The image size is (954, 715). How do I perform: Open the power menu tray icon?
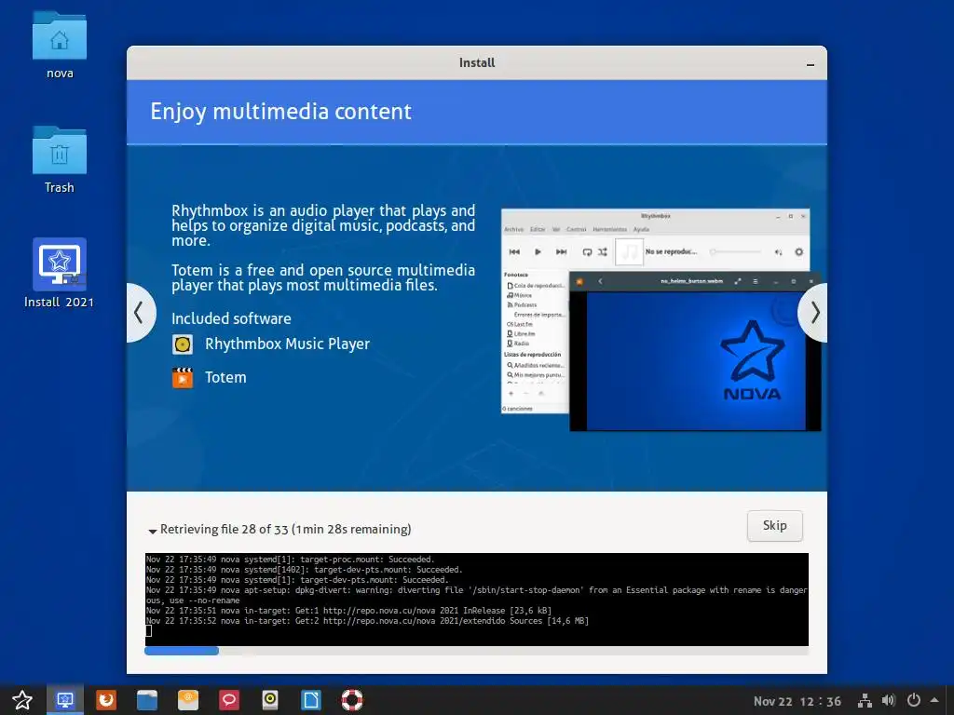913,701
